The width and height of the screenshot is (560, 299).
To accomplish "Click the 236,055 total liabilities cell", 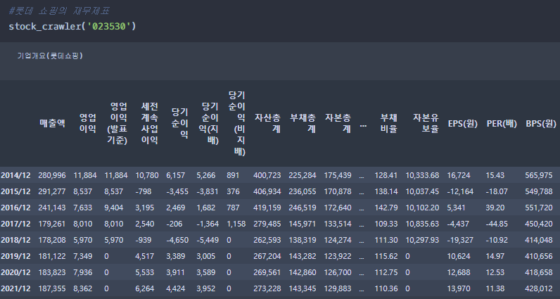I will pos(303,191).
